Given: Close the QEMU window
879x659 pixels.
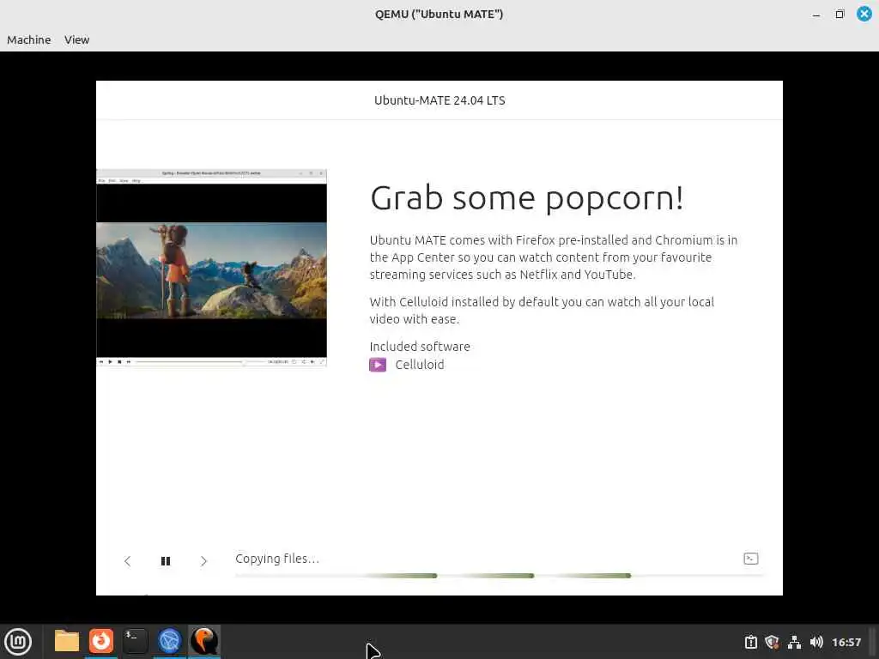Looking at the screenshot, I should 864,14.
